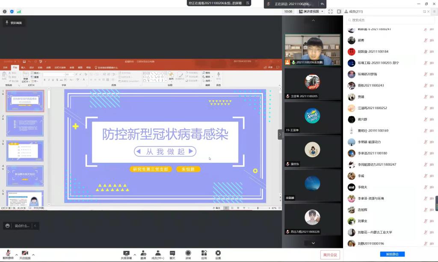Click the muted mic icon beside 贾靖

425,97
